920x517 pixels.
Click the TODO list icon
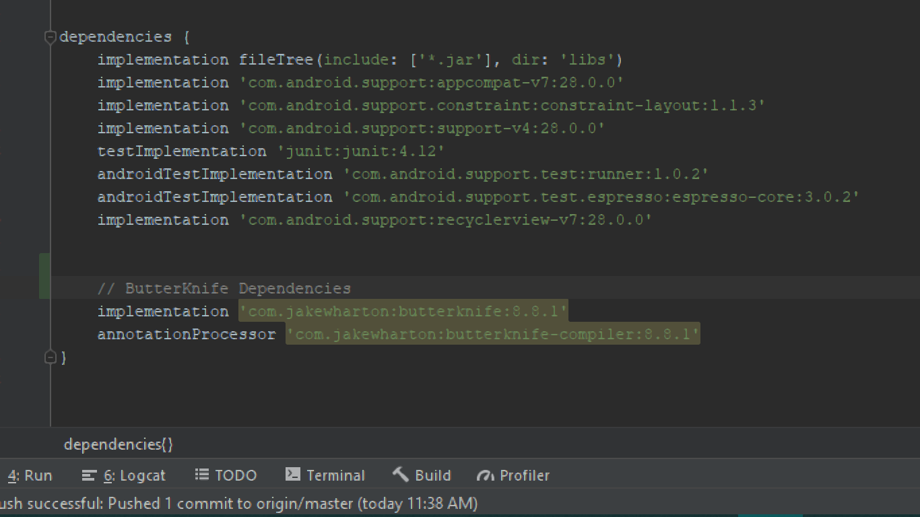pyautogui.click(x=202, y=475)
